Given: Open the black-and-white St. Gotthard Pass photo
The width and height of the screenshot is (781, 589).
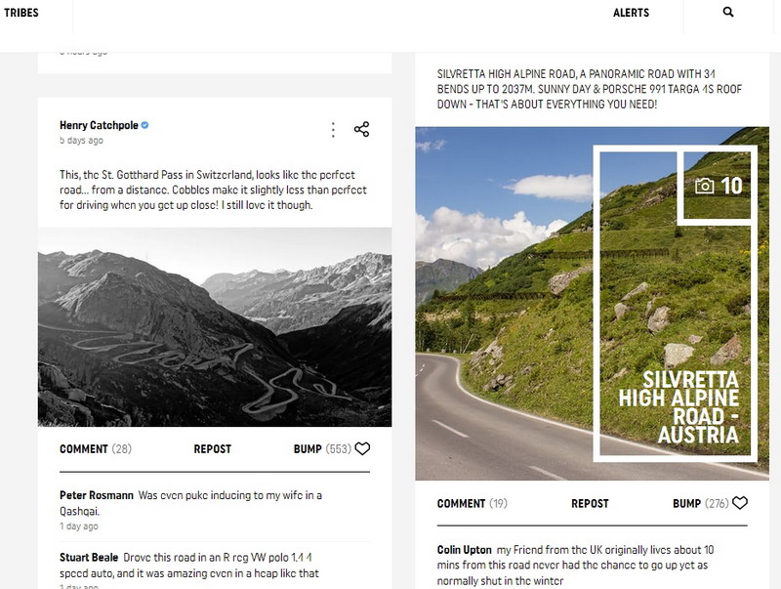Looking at the screenshot, I should click(x=215, y=327).
